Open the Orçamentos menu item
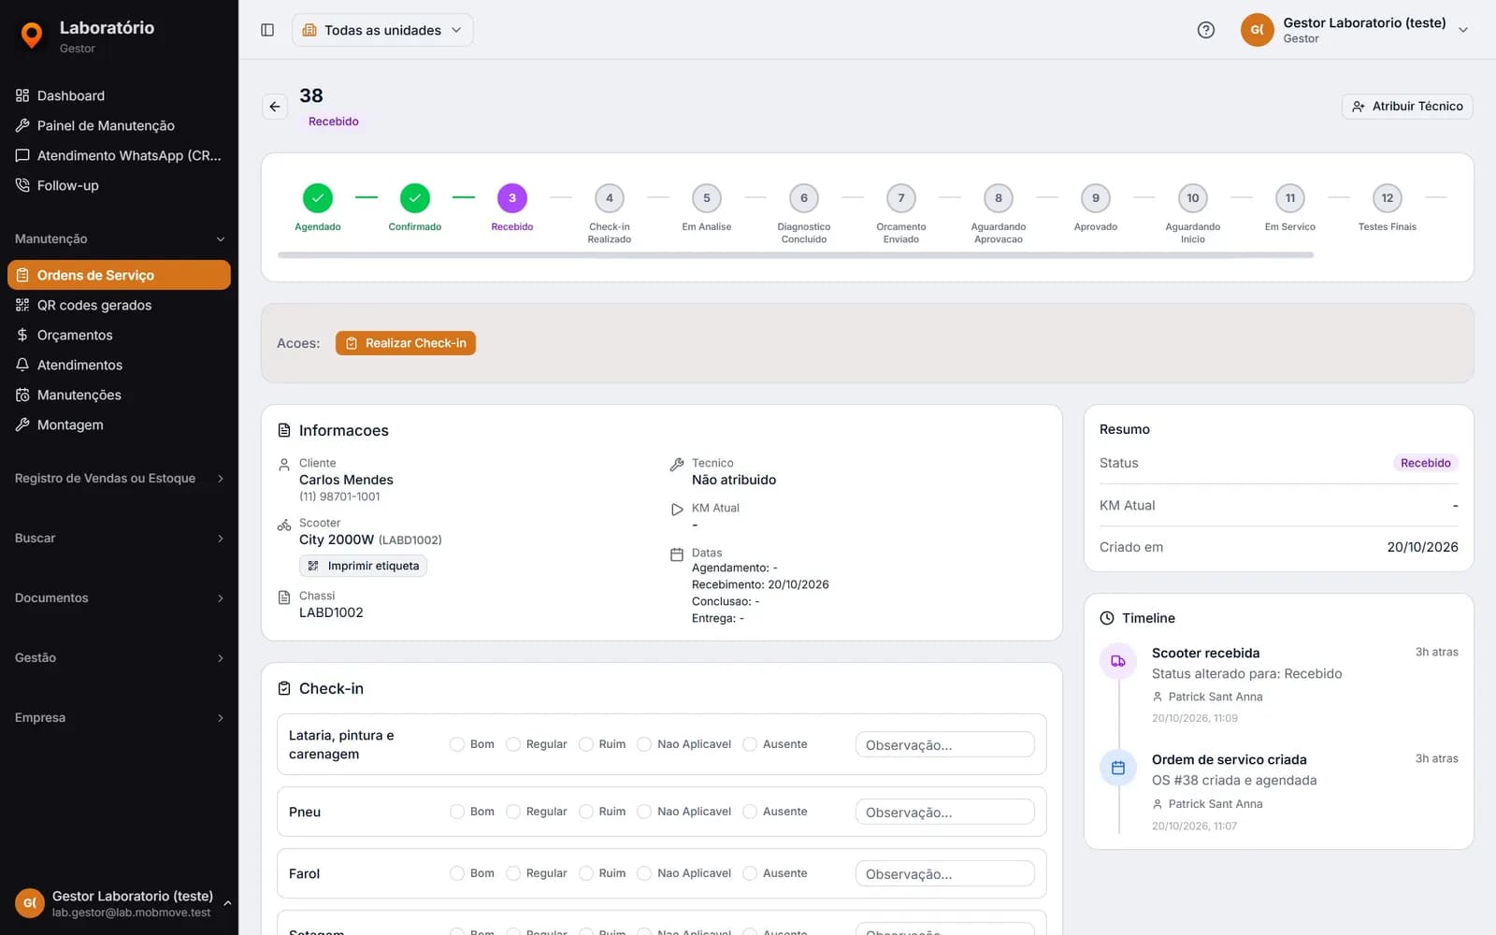The width and height of the screenshot is (1496, 935). coord(119,335)
